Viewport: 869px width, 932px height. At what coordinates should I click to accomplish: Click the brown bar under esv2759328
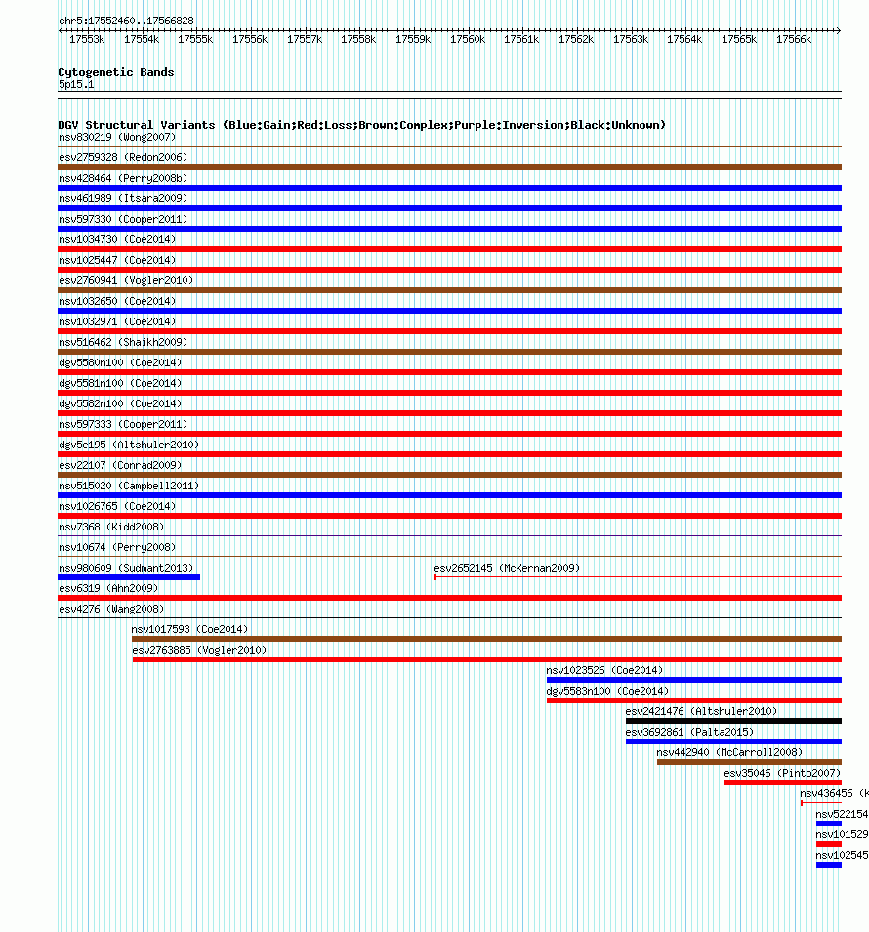[x=450, y=168]
